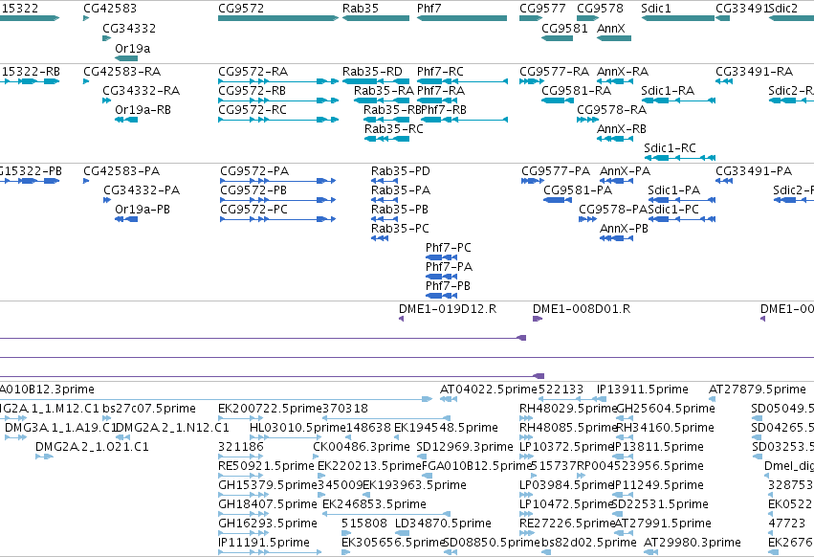The width and height of the screenshot is (814, 557).
Task: Select the CG9581 gene label
Action: [564, 28]
